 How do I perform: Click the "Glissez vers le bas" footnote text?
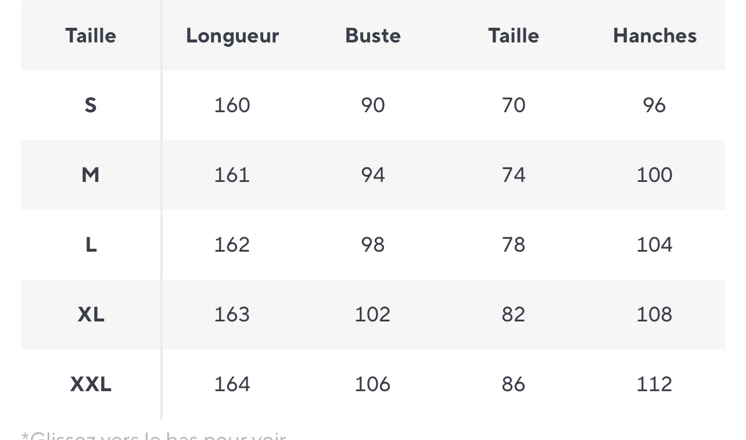pyautogui.click(x=154, y=435)
